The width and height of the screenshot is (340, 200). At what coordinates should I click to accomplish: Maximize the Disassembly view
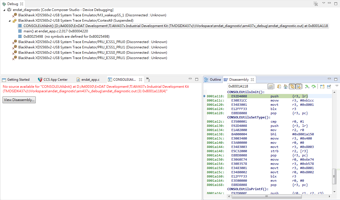tap(336, 79)
